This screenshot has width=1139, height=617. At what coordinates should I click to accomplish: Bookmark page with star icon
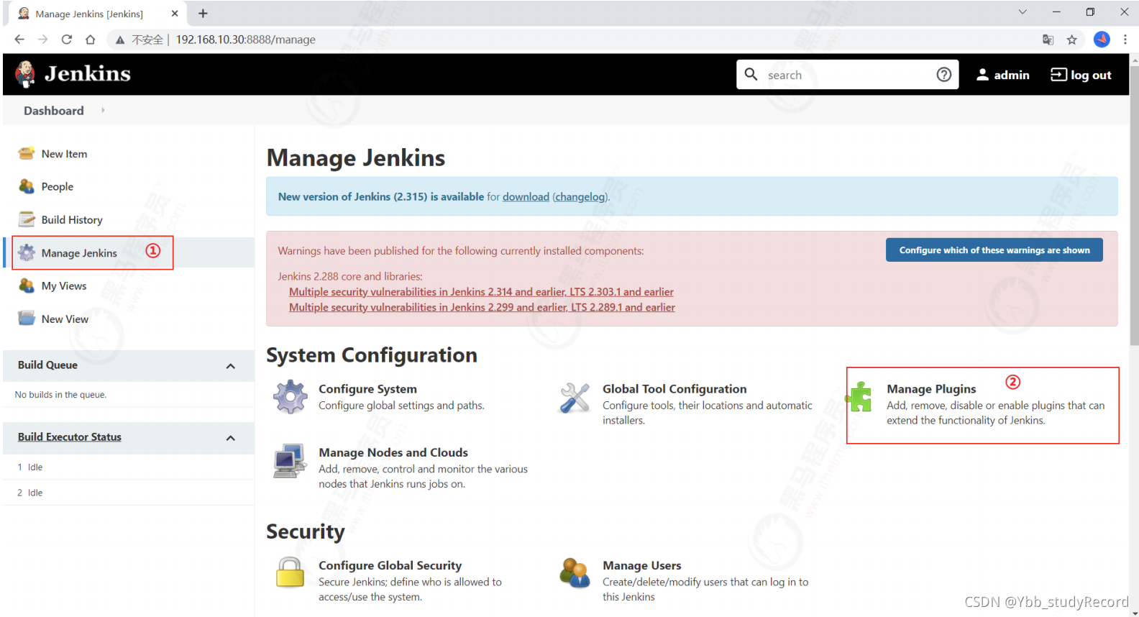click(1072, 40)
